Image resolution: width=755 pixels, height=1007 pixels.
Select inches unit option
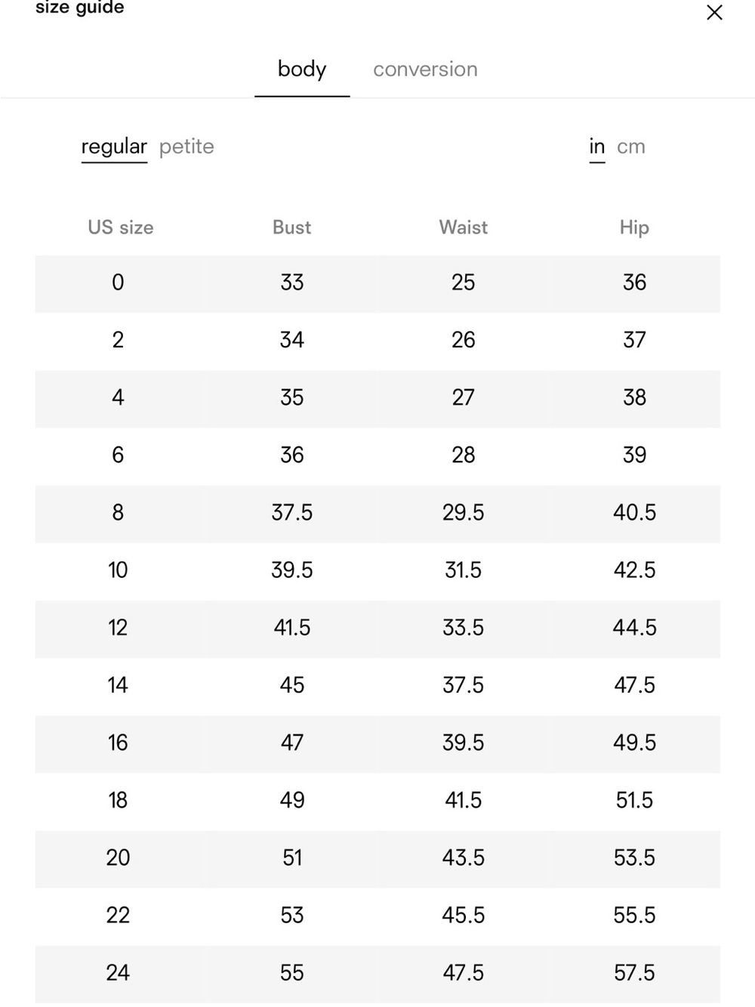[x=597, y=147]
